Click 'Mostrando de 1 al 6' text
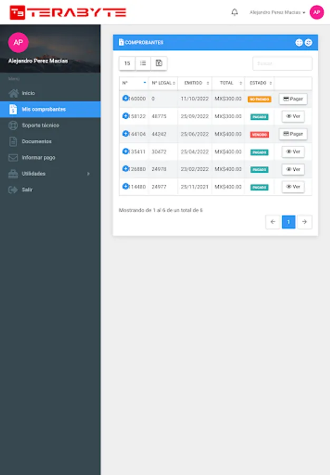 161,210
